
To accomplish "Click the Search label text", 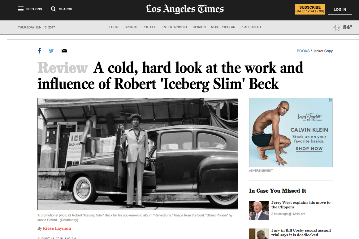I will (x=66, y=9).
